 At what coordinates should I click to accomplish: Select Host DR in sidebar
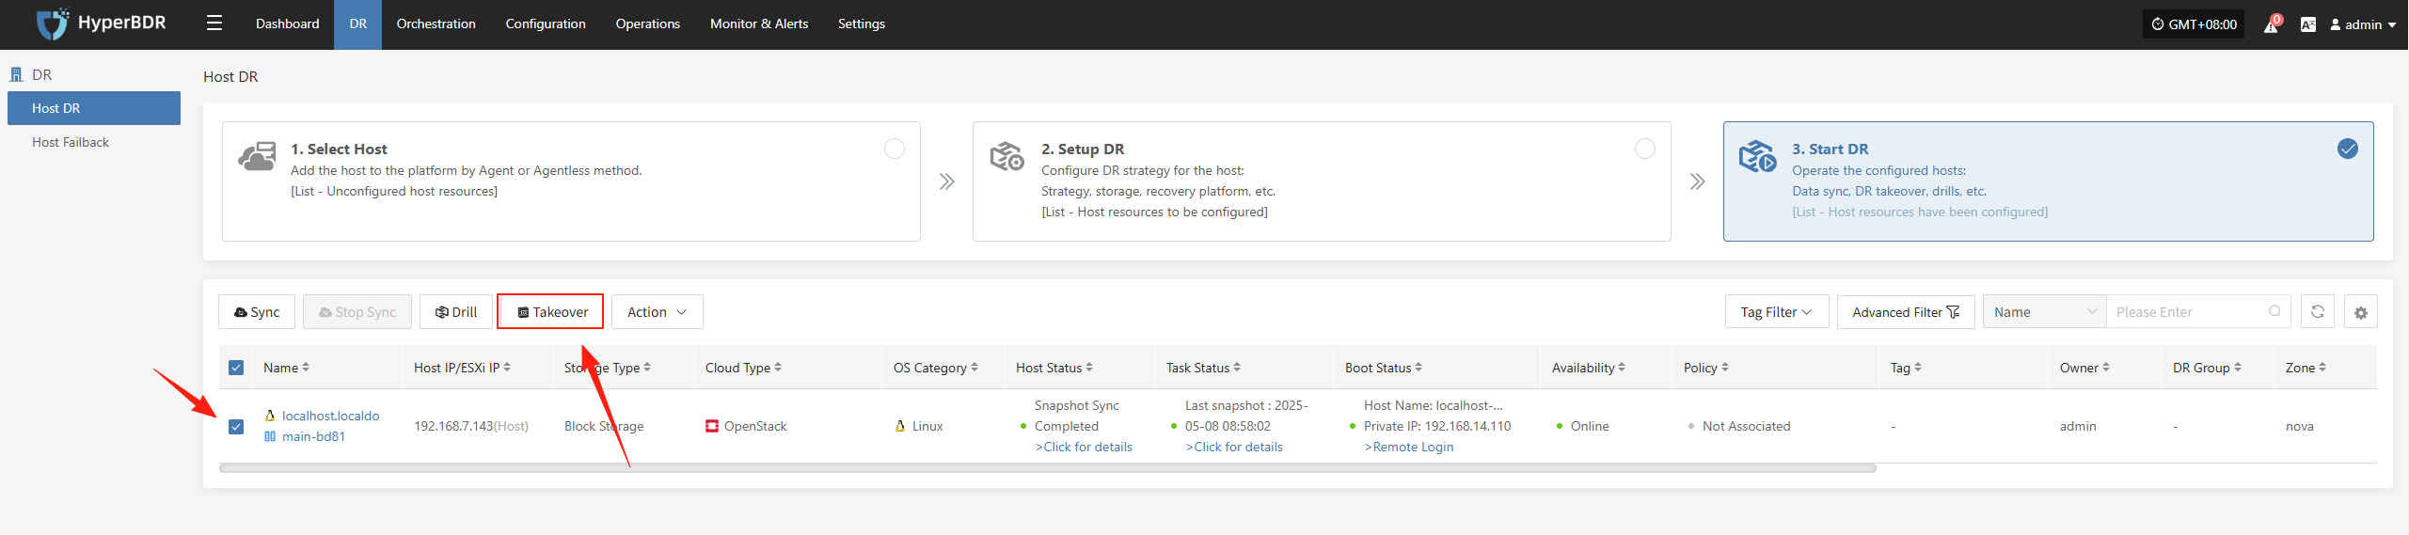(x=94, y=108)
